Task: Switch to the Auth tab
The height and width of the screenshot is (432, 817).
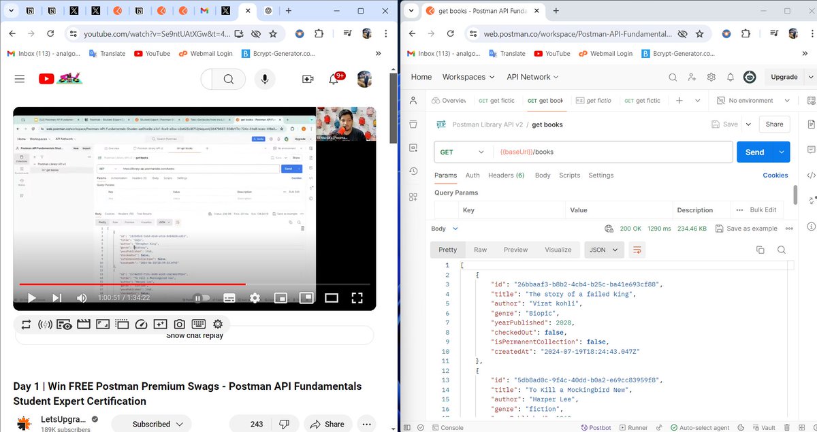Action: [472, 175]
